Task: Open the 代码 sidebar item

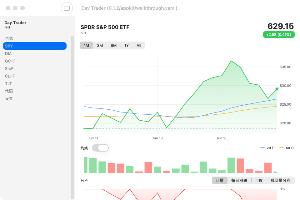Action: pos(35,91)
